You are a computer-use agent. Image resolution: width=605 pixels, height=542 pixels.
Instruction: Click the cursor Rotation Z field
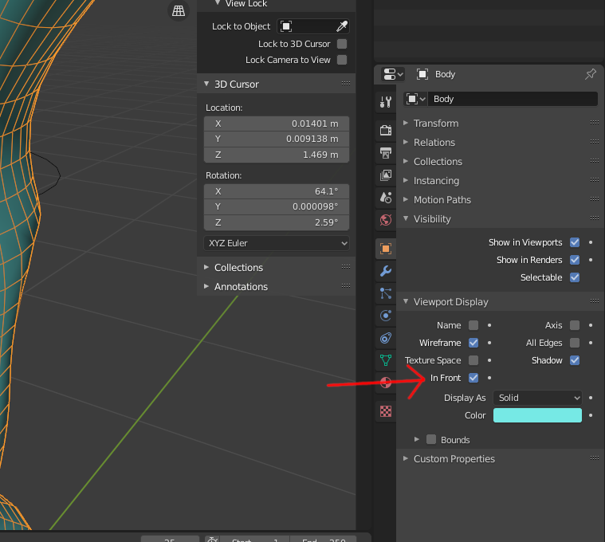(x=277, y=222)
